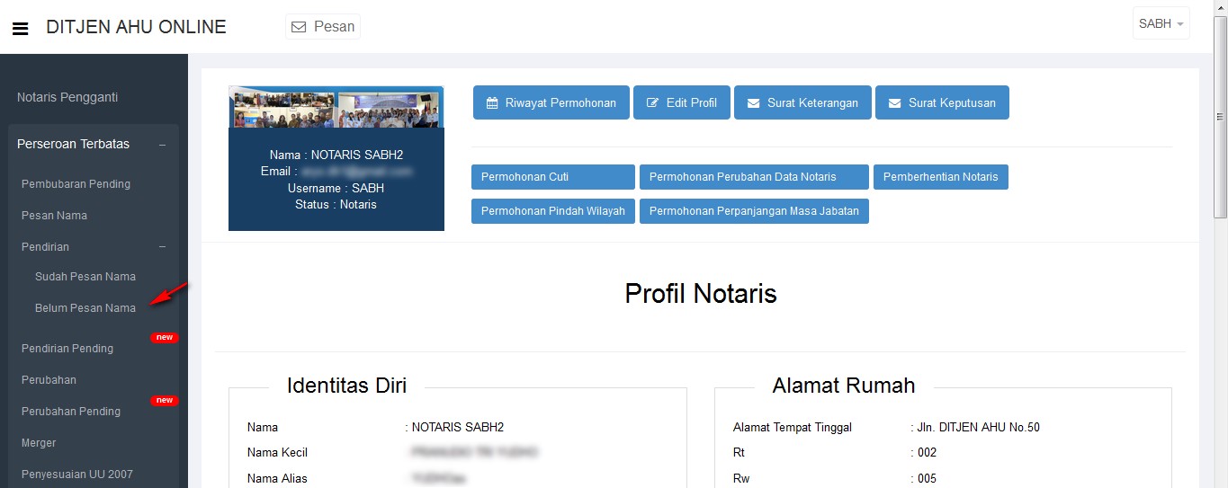Image resolution: width=1228 pixels, height=488 pixels.
Task: Click the notary profile banner photo
Action: pyautogui.click(x=336, y=107)
